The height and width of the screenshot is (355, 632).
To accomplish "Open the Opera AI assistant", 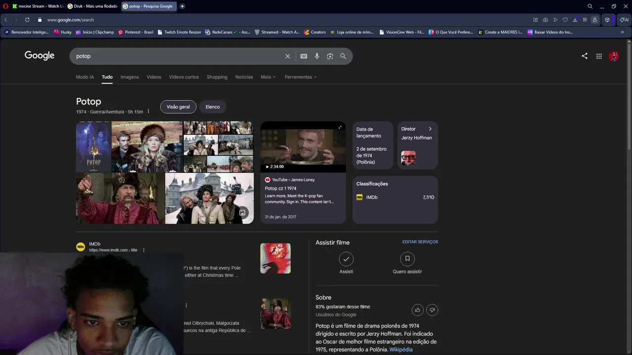I will pos(624,20).
